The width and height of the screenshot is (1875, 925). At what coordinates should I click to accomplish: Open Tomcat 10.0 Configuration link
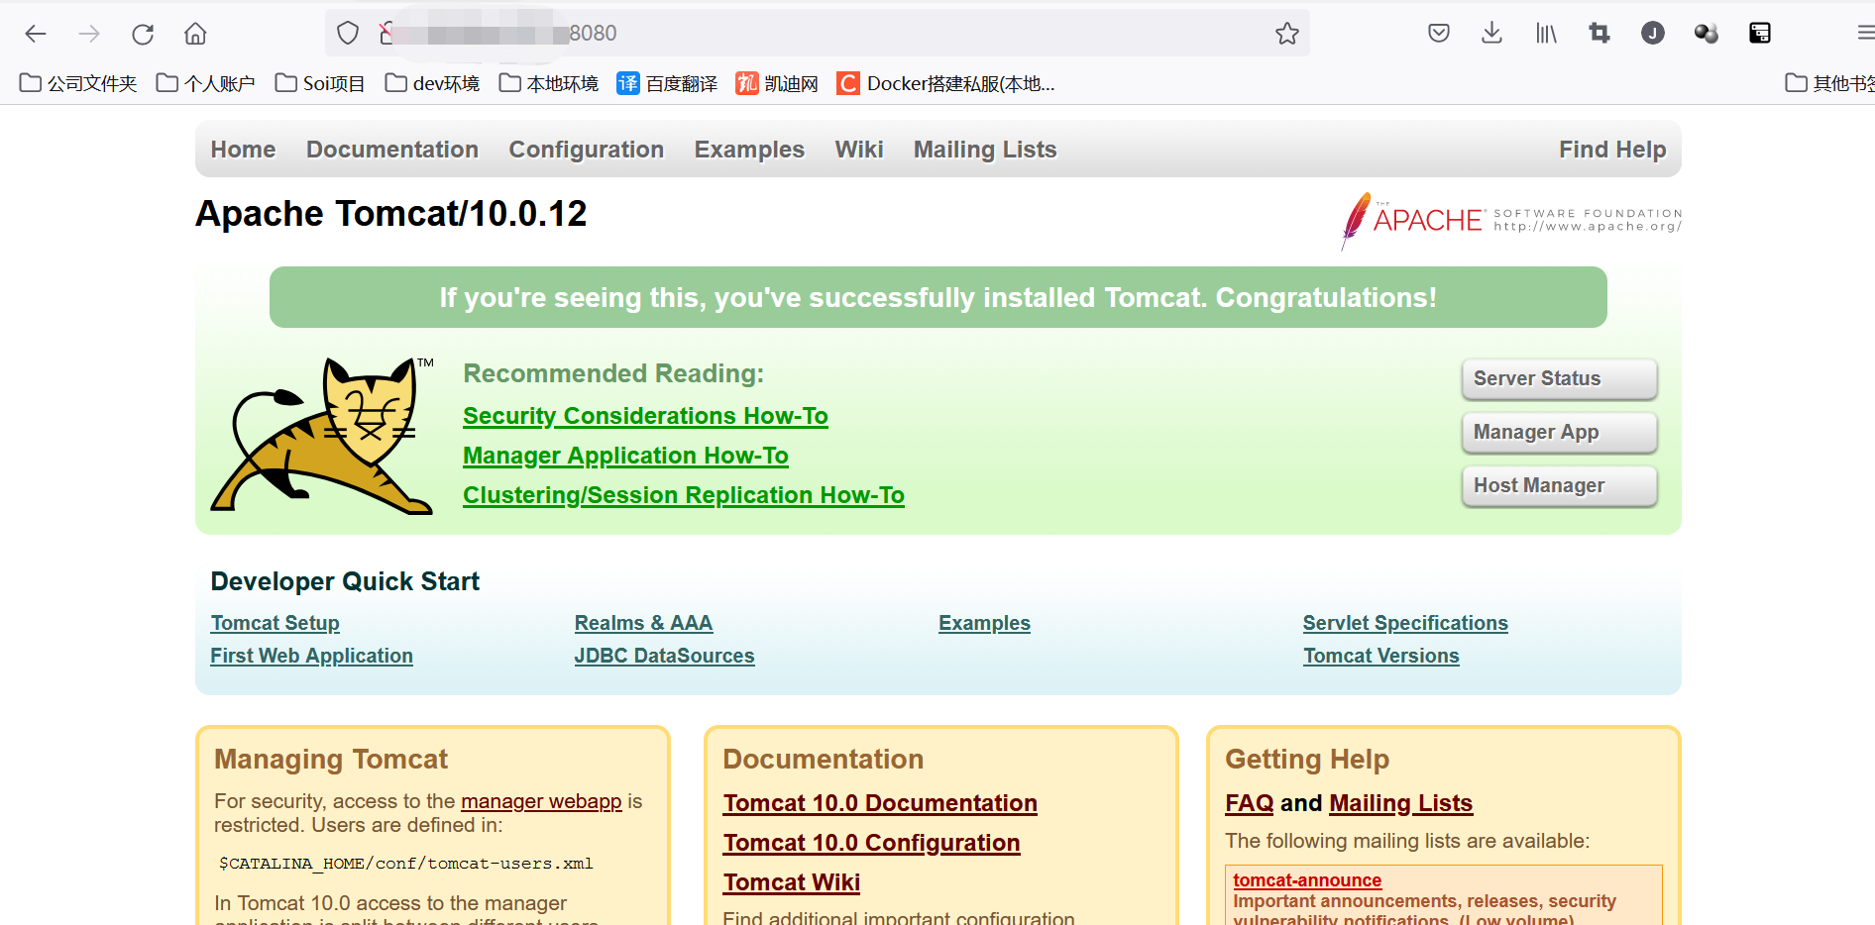[x=871, y=843]
